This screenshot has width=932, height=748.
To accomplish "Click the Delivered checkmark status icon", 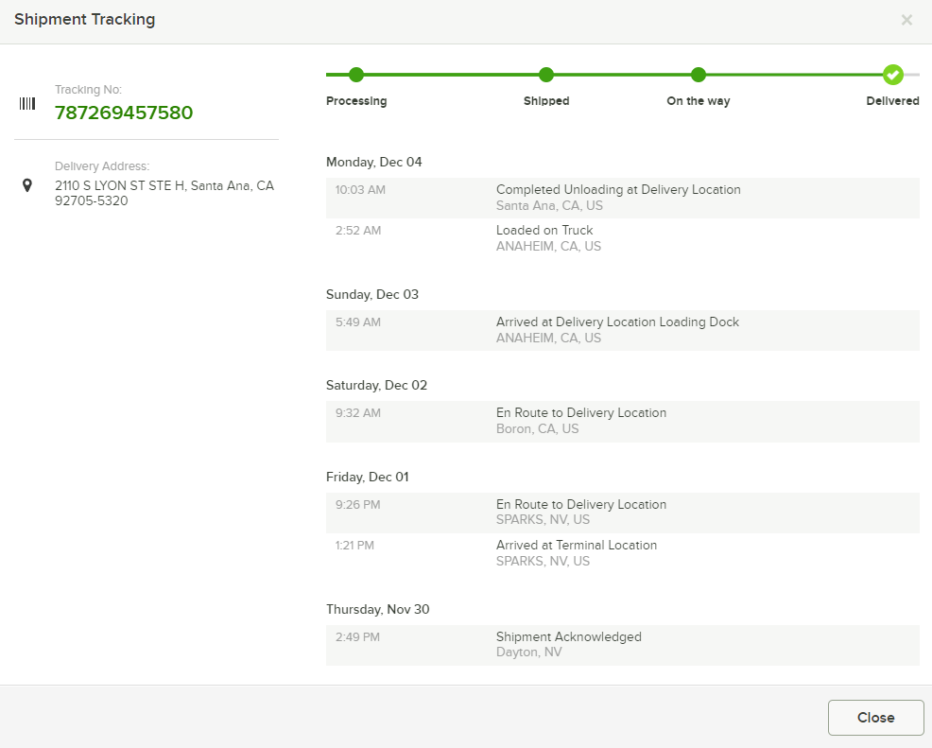I will click(892, 75).
